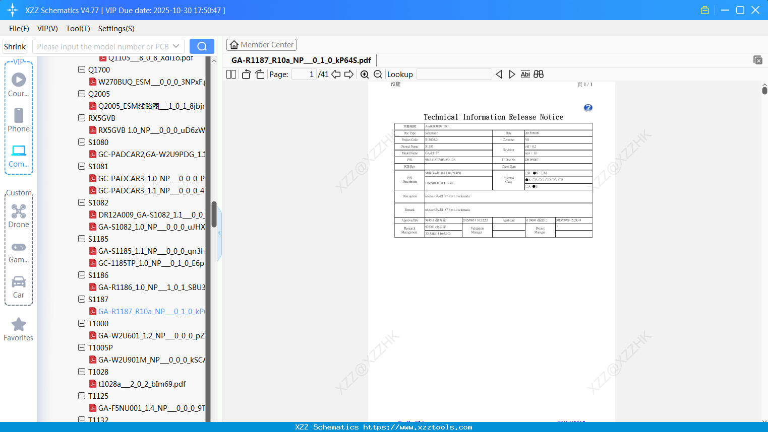768x432 pixels.
Task: Zoom in on the schematic PDF
Action: (365, 75)
